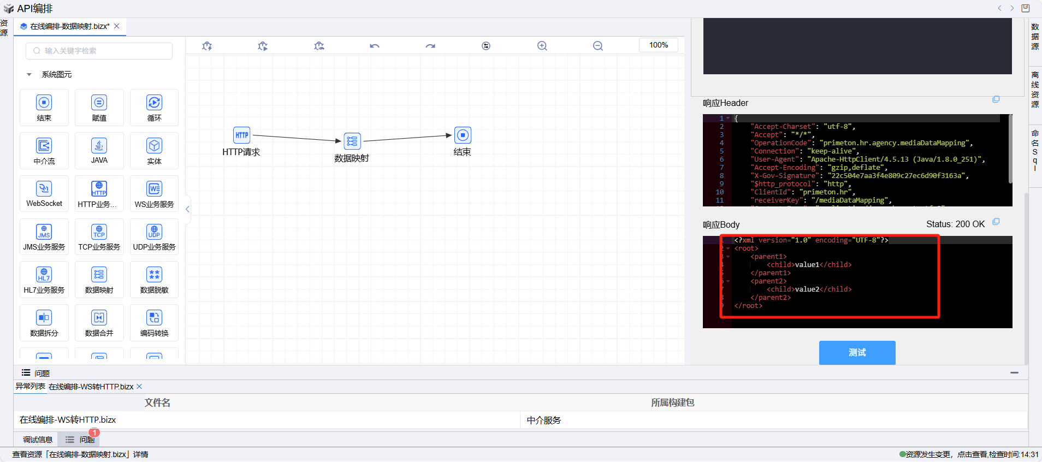Click the save icon at top right
The width and height of the screenshot is (1042, 462).
(1026, 8)
